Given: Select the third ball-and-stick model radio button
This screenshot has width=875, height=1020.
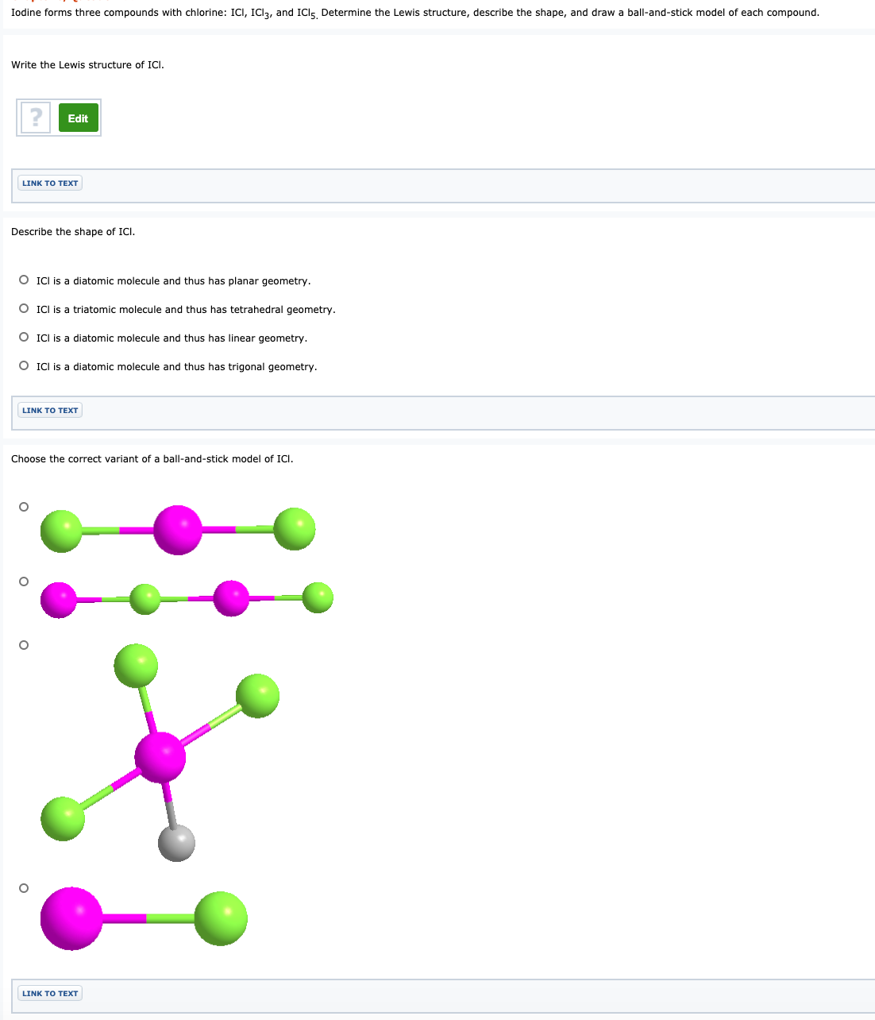Looking at the screenshot, I should coord(23,645).
